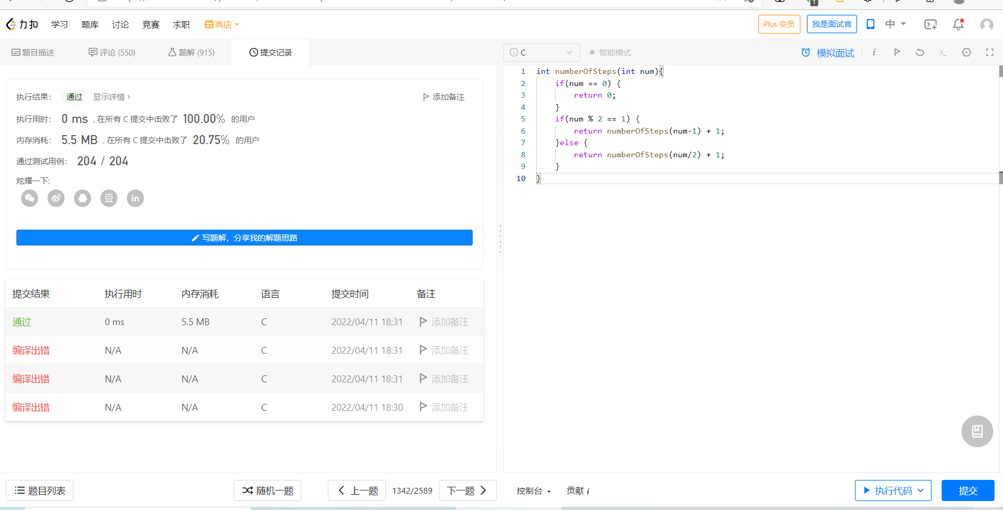
Task: Enter fullscreen editor mode
Action: [x=990, y=52]
